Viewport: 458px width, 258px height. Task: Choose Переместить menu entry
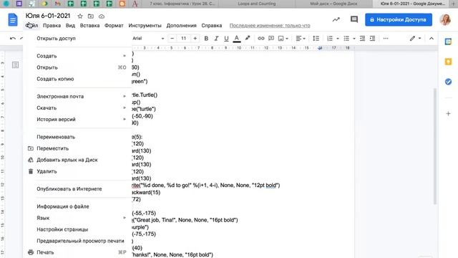coord(77,148)
